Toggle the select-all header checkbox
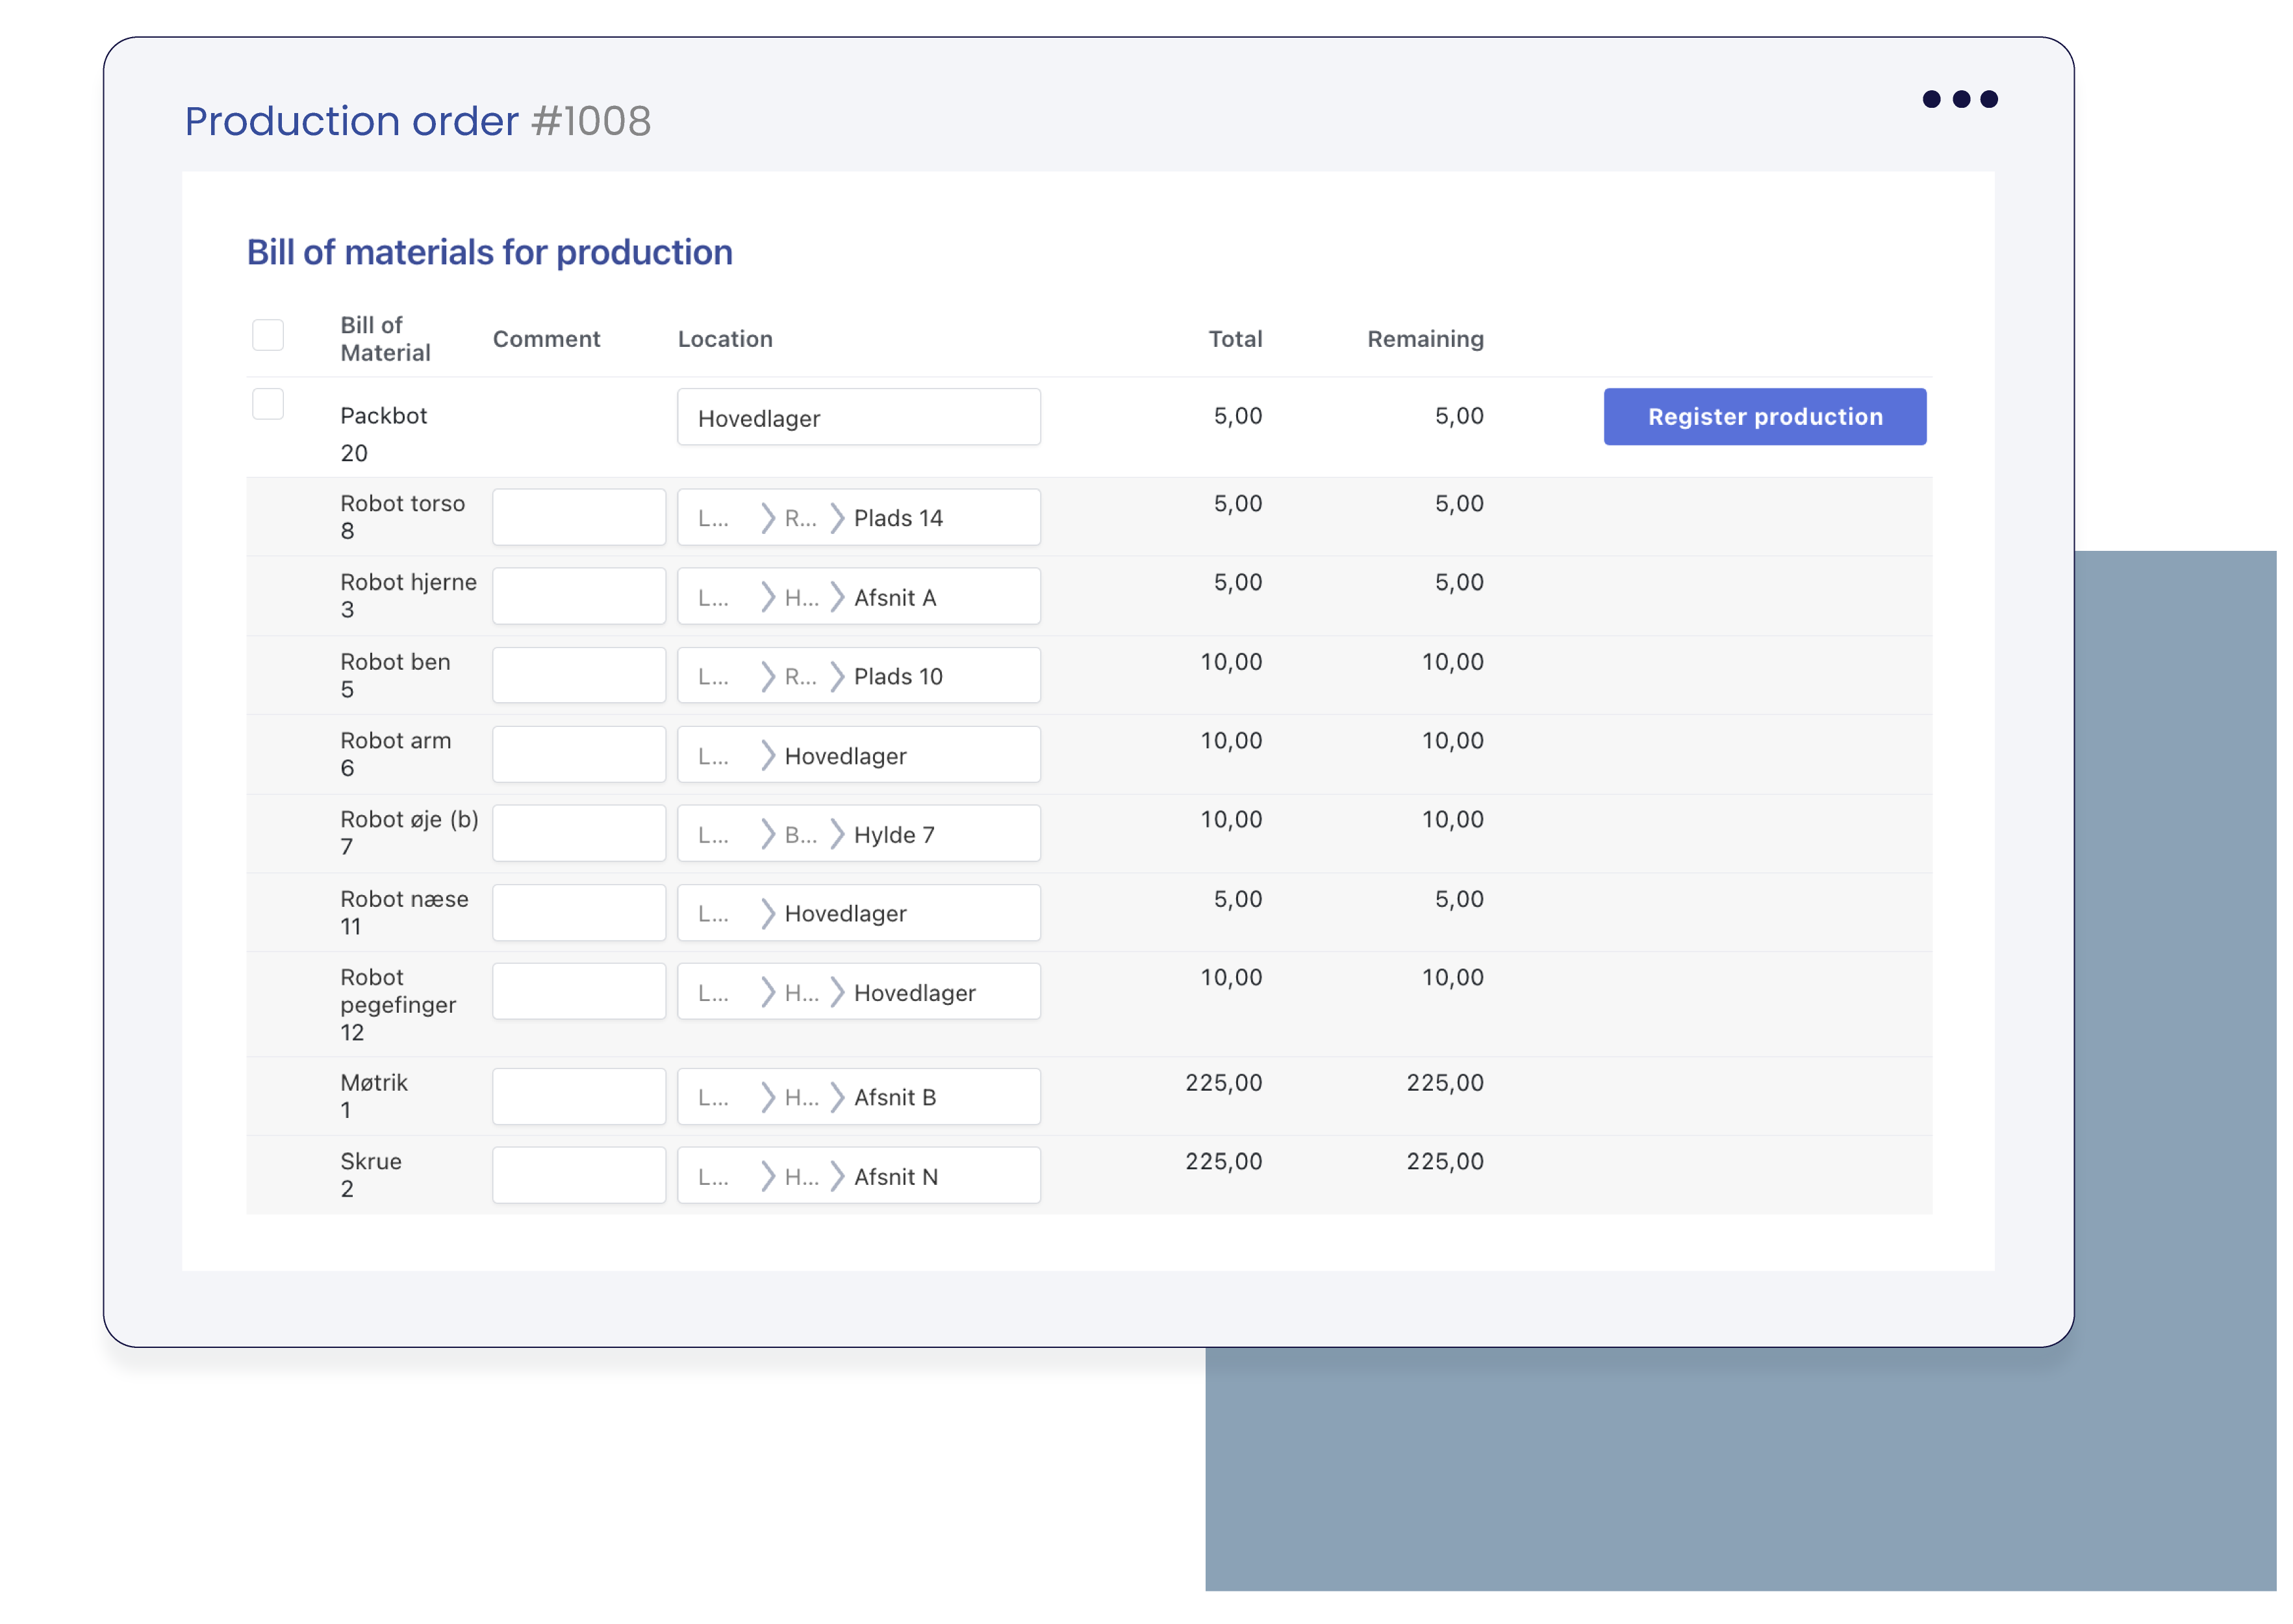2293x1624 pixels. [269, 336]
